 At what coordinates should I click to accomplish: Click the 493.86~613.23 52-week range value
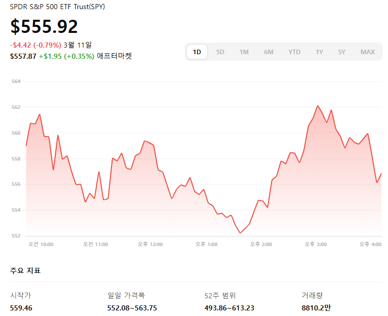(229, 308)
